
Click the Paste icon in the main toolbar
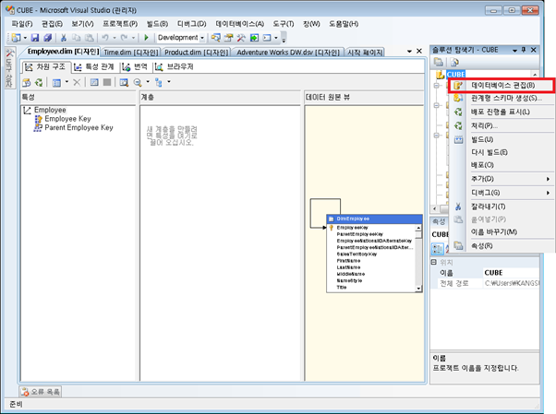[x=90, y=38]
